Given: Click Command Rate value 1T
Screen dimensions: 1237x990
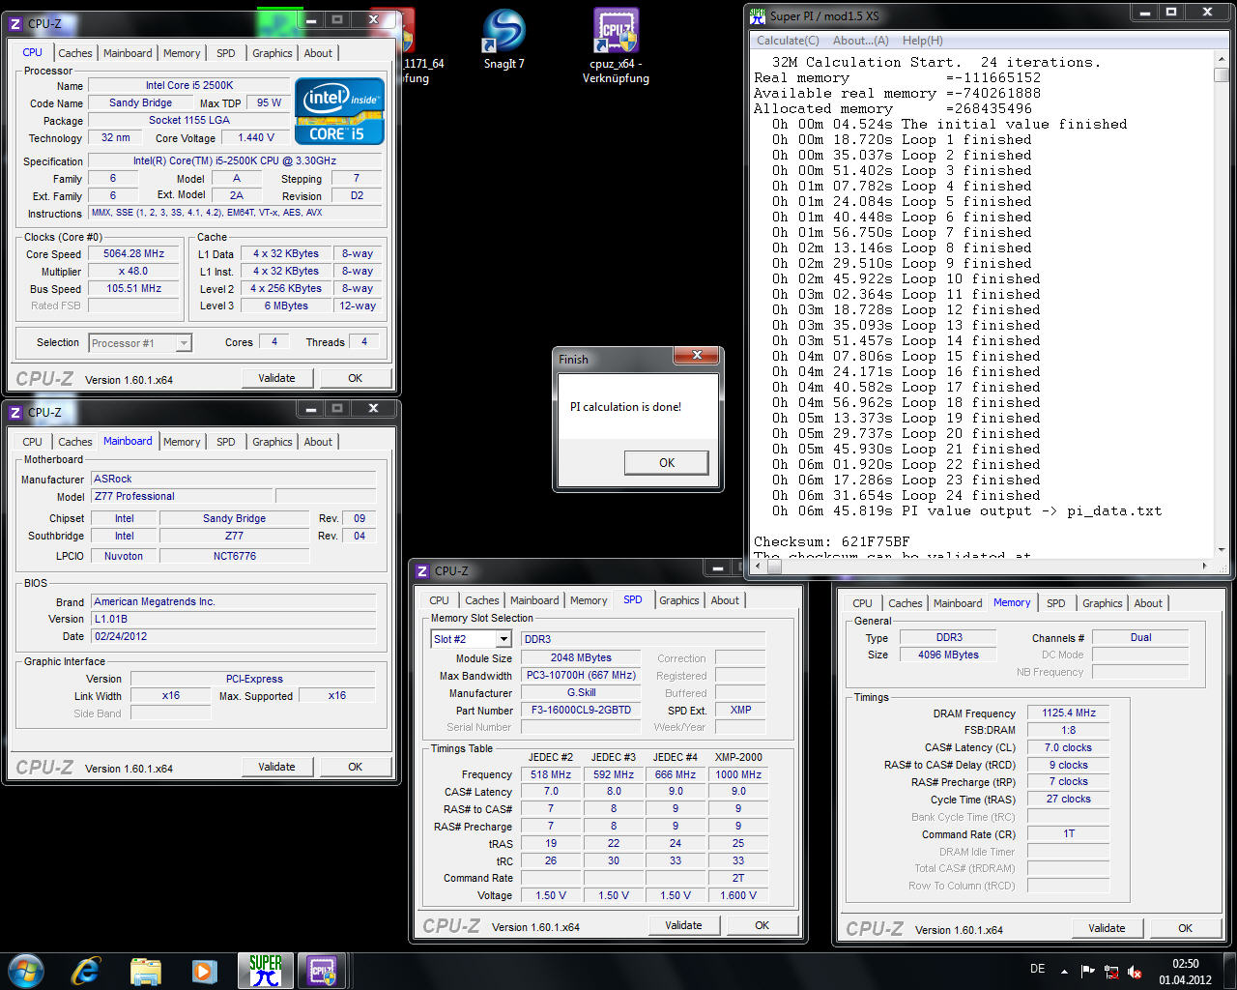Looking at the screenshot, I should [x=1068, y=833].
